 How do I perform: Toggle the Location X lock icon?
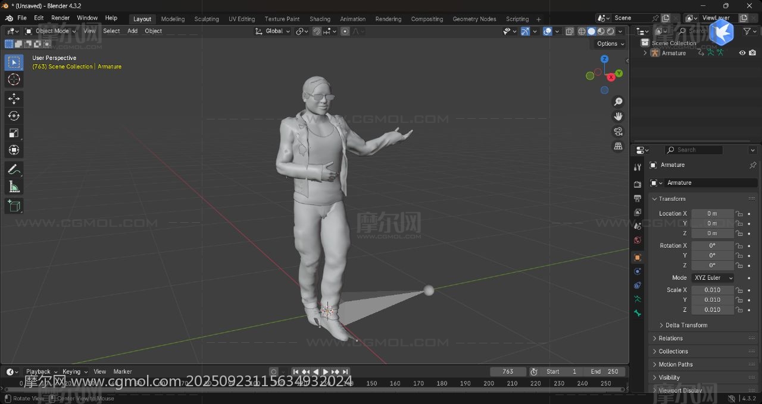pyautogui.click(x=739, y=214)
